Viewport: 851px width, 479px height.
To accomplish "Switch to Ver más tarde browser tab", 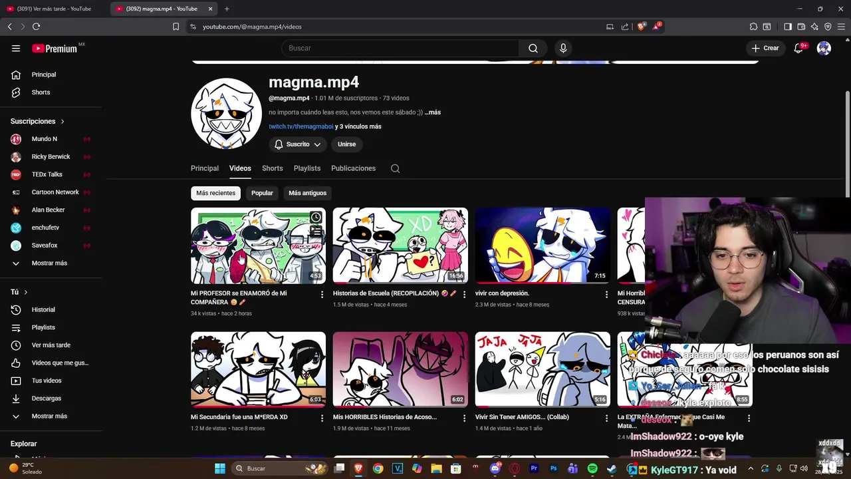I will click(x=53, y=9).
